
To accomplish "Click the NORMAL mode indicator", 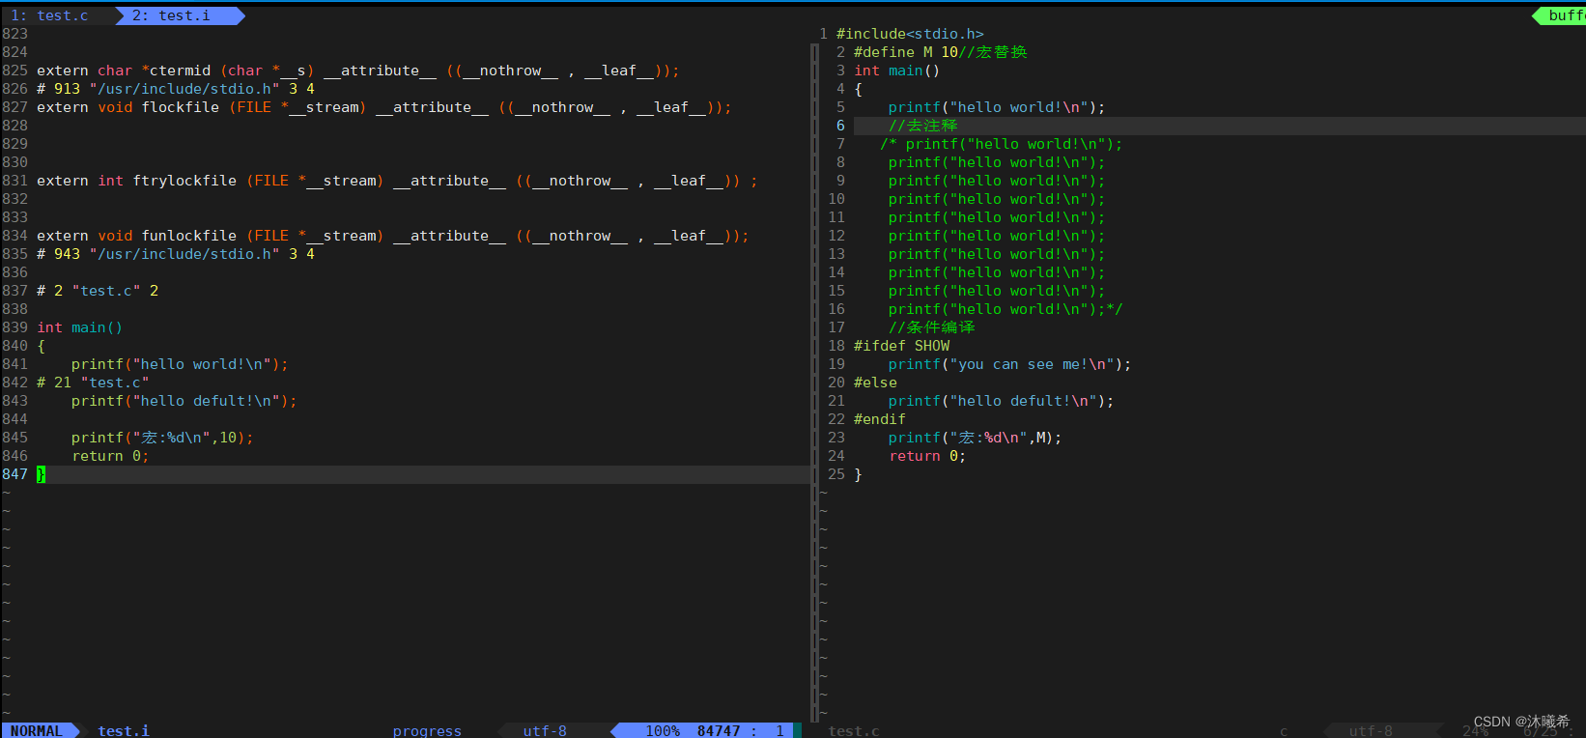I will 36,730.
